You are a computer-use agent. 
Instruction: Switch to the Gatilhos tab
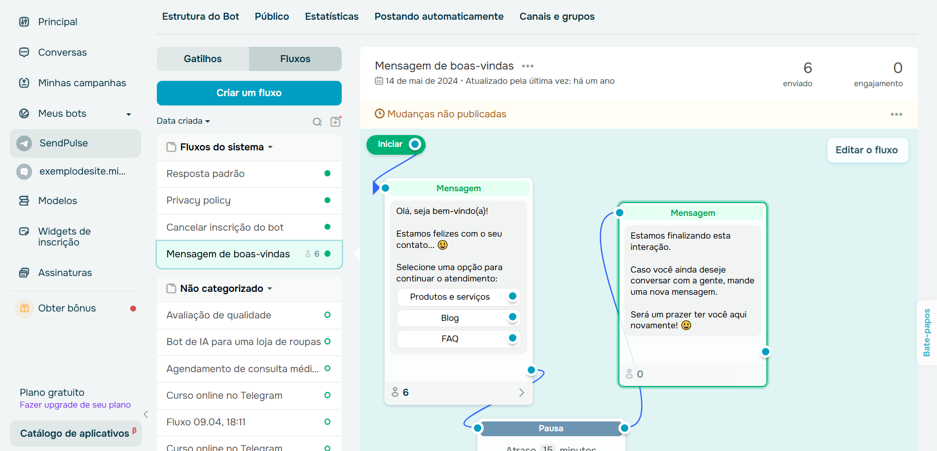[x=203, y=59]
